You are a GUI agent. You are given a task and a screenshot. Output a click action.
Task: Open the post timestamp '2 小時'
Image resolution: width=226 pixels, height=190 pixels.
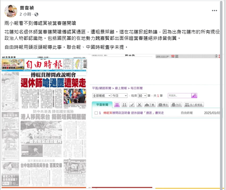(25, 14)
